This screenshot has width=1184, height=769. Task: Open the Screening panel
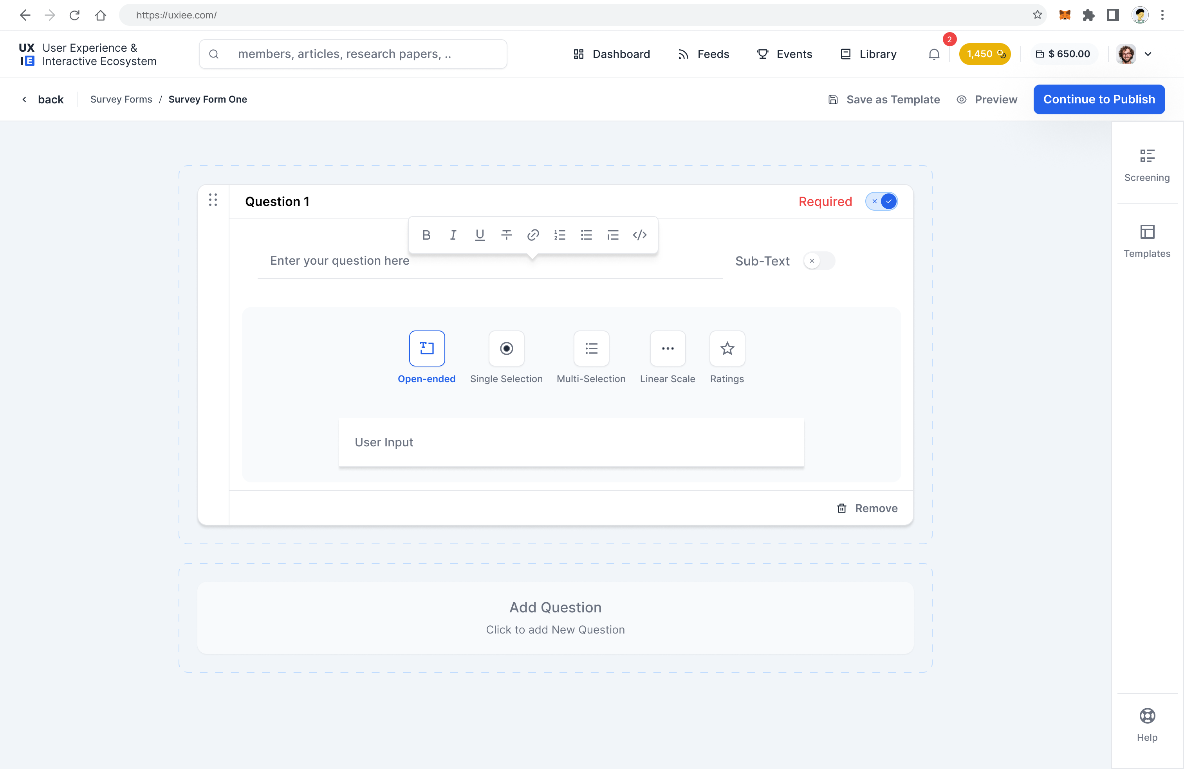pos(1147,166)
